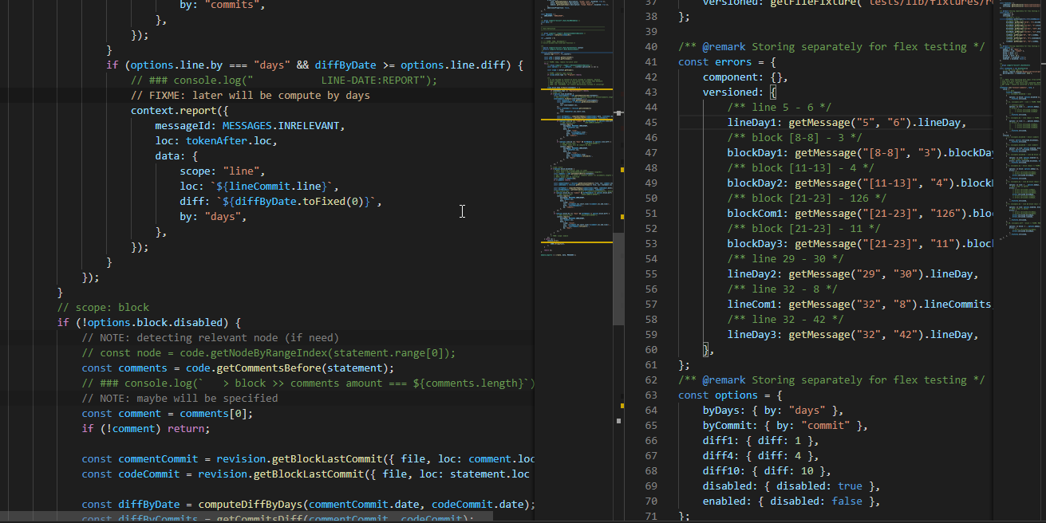
Task: Place cursor on the word diffByDate
Action: tap(346, 65)
